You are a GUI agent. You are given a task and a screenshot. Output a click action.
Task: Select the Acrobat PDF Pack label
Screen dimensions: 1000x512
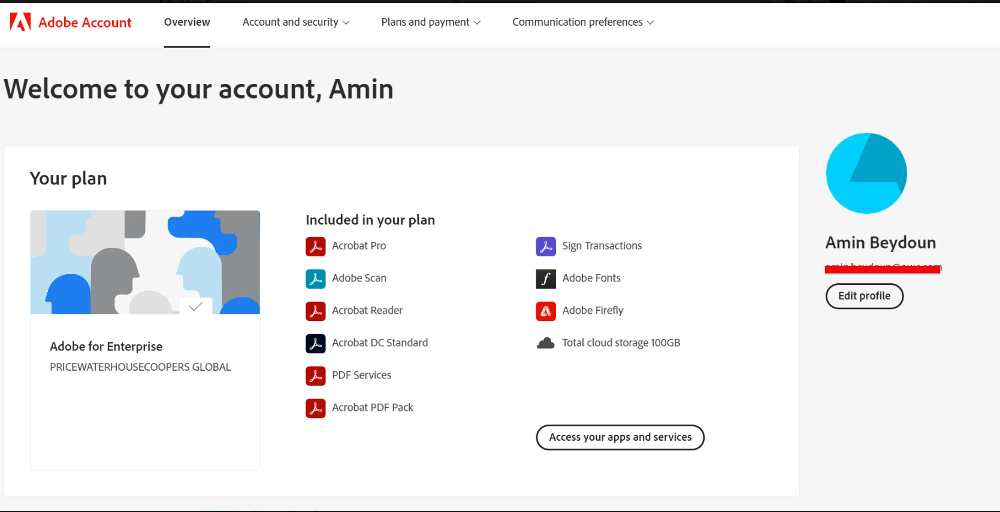[x=373, y=407]
